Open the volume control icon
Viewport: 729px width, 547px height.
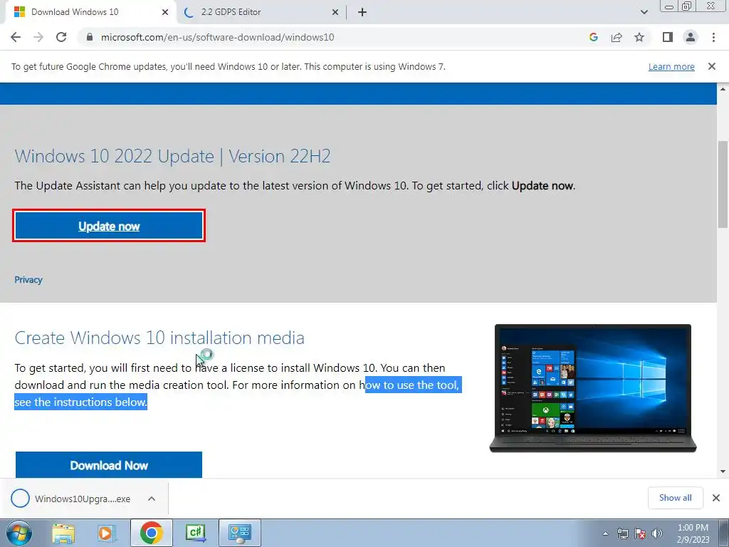click(x=657, y=533)
